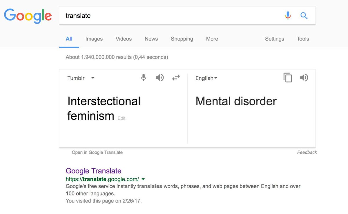Click the About 1.940.000.000 results text
Viewport: 348px width, 214px height.
click(117, 57)
